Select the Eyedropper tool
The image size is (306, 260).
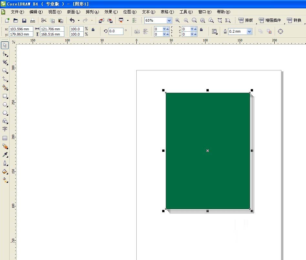[x=5, y=155]
